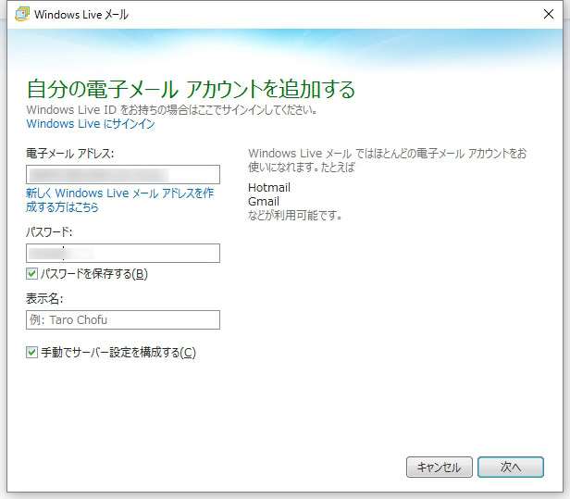Click the Hotmail text in the description

(269, 188)
